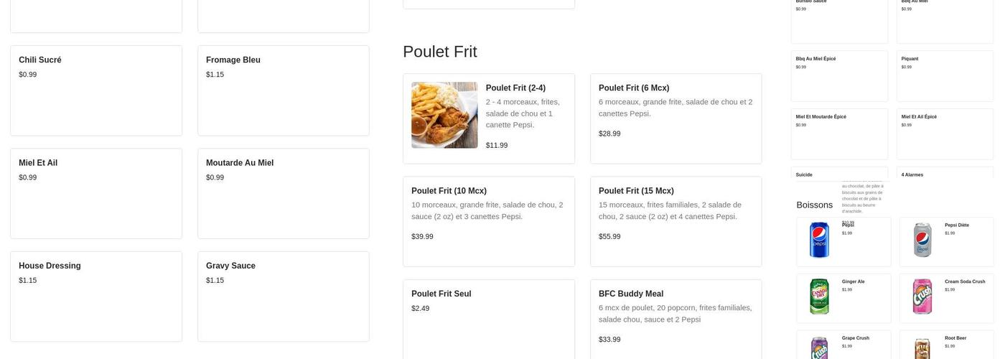Pick the Fromage Bleu sauce
Screen dimensions: 1005x359
283,90
